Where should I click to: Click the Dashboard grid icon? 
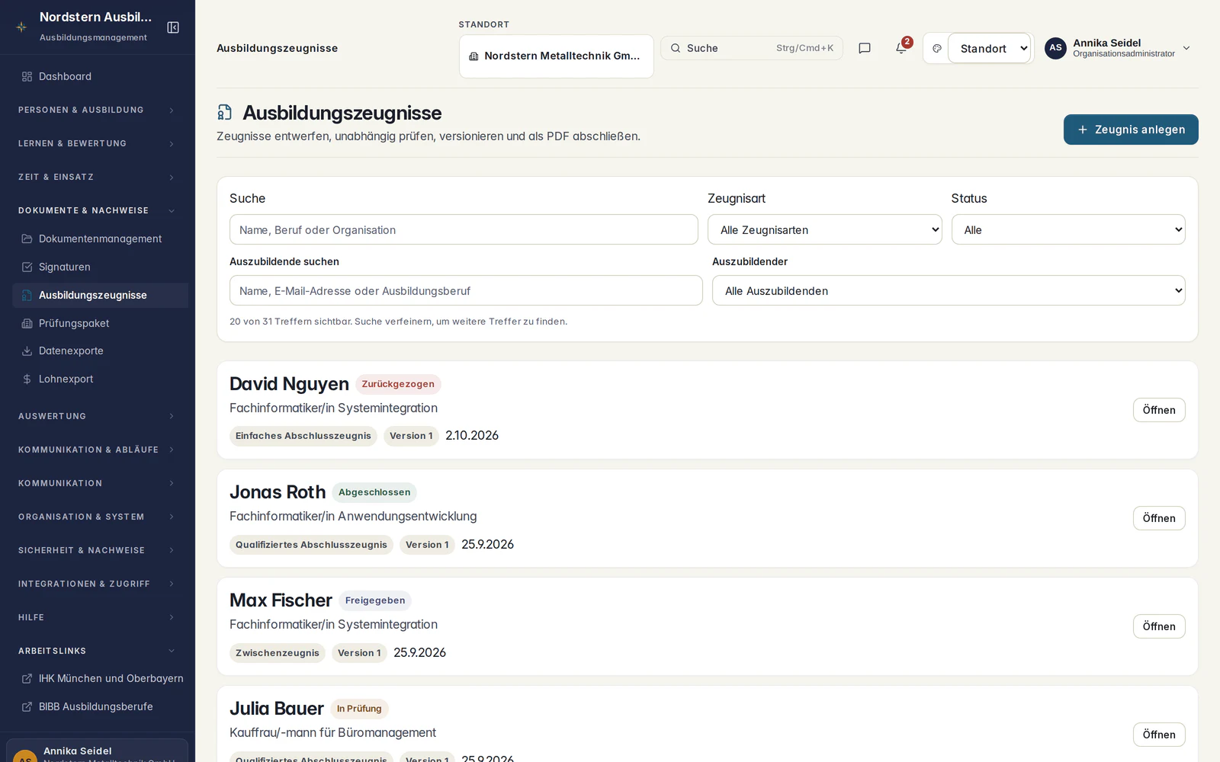[x=27, y=76]
